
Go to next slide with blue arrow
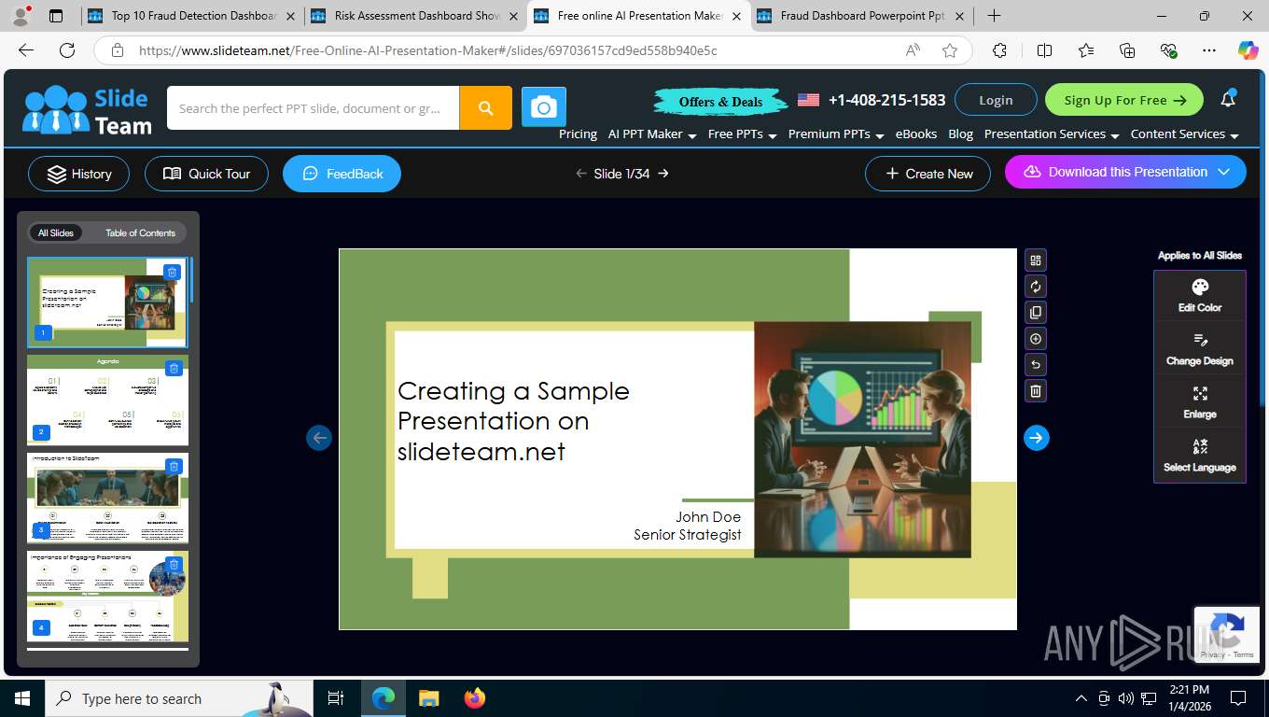[1037, 438]
